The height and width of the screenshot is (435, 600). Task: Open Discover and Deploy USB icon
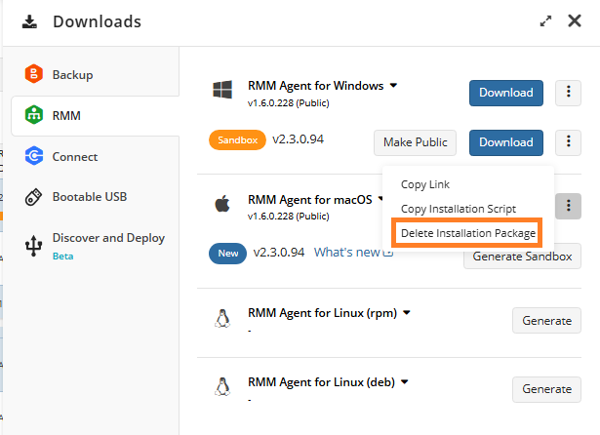coord(34,246)
